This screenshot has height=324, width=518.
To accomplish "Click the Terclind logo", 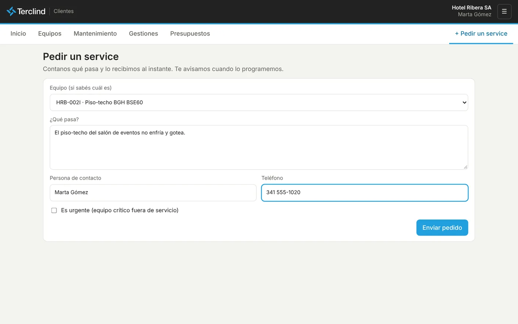I will point(26,11).
